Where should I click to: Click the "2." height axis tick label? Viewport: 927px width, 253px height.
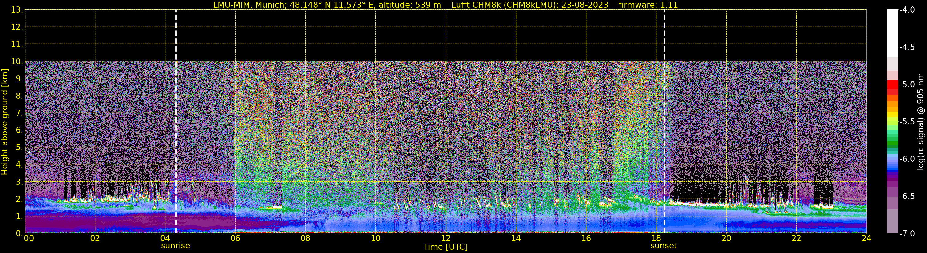[x=19, y=199]
